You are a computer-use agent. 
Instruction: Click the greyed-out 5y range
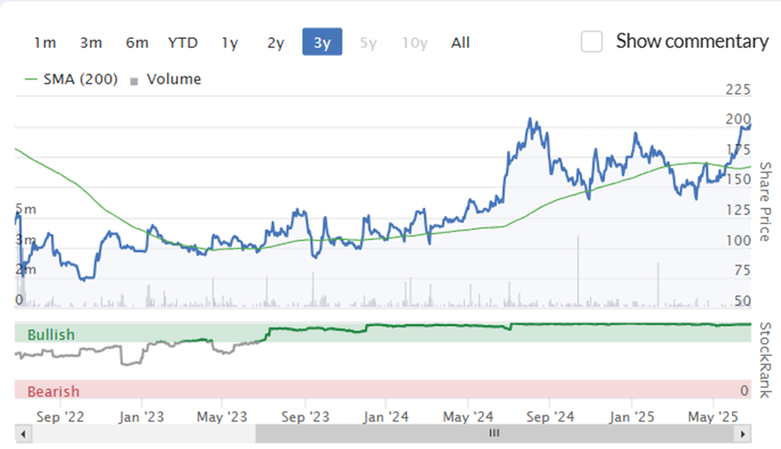tap(368, 43)
